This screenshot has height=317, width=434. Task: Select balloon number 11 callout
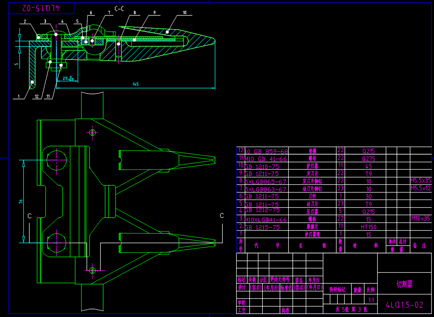48,96
